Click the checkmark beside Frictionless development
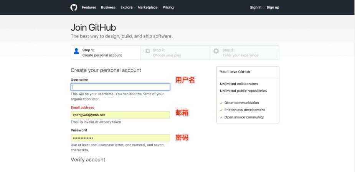355x172 pixels. [x=221, y=110]
